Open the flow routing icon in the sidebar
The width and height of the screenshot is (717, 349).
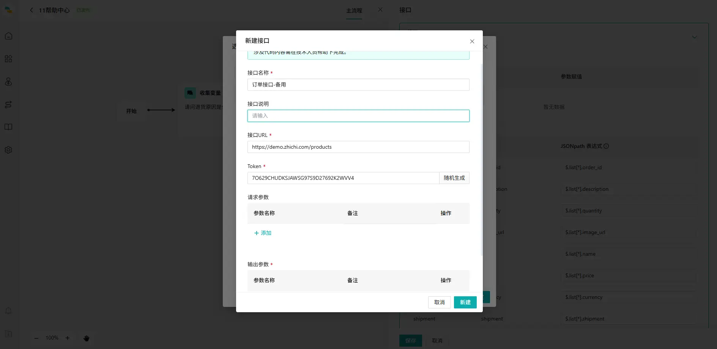pos(8,104)
